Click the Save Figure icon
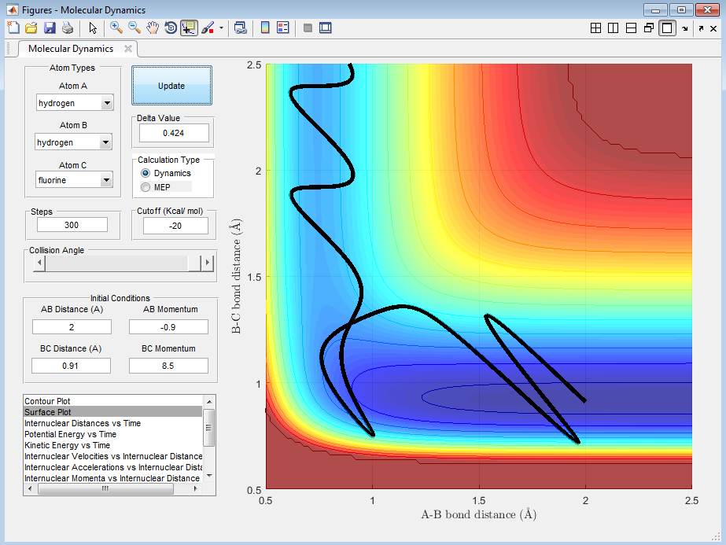The width and height of the screenshot is (726, 545). tap(50, 28)
